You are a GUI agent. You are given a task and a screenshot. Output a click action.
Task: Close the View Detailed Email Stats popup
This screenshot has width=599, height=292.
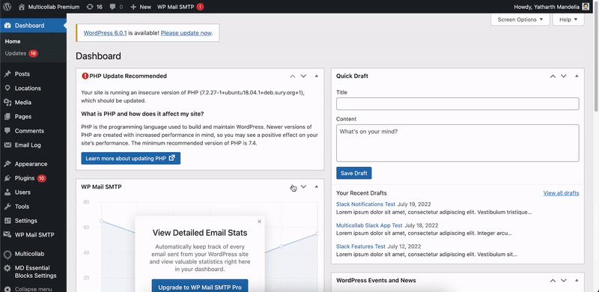click(259, 222)
